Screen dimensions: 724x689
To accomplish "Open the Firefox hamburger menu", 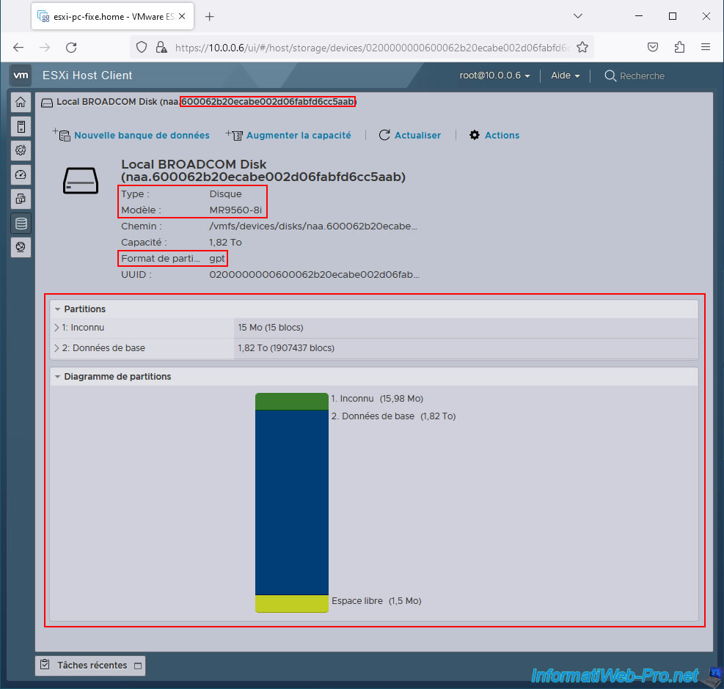I will point(706,47).
